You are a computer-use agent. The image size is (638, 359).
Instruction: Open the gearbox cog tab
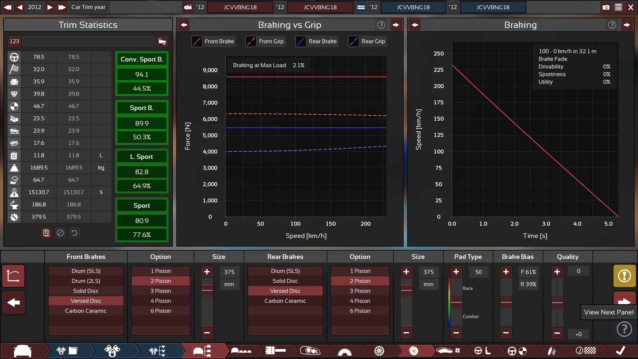pyautogui.click(x=345, y=351)
